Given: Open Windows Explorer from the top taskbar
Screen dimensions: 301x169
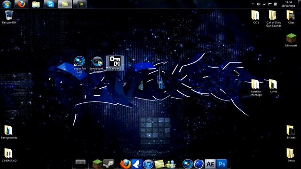Looking at the screenshot, I should click(36, 4).
